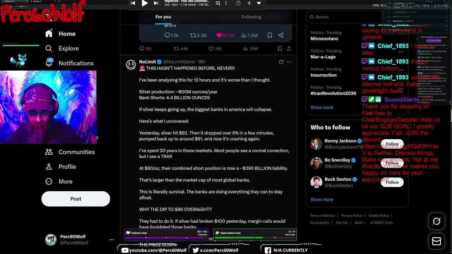Click into the Search field
Image resolution: width=452 pixels, height=254 pixels.
coord(357,17)
